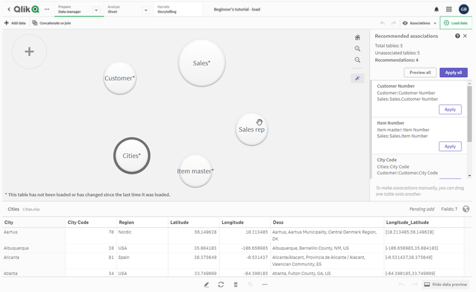Click the Load data button
476x292 pixels.
(456, 23)
